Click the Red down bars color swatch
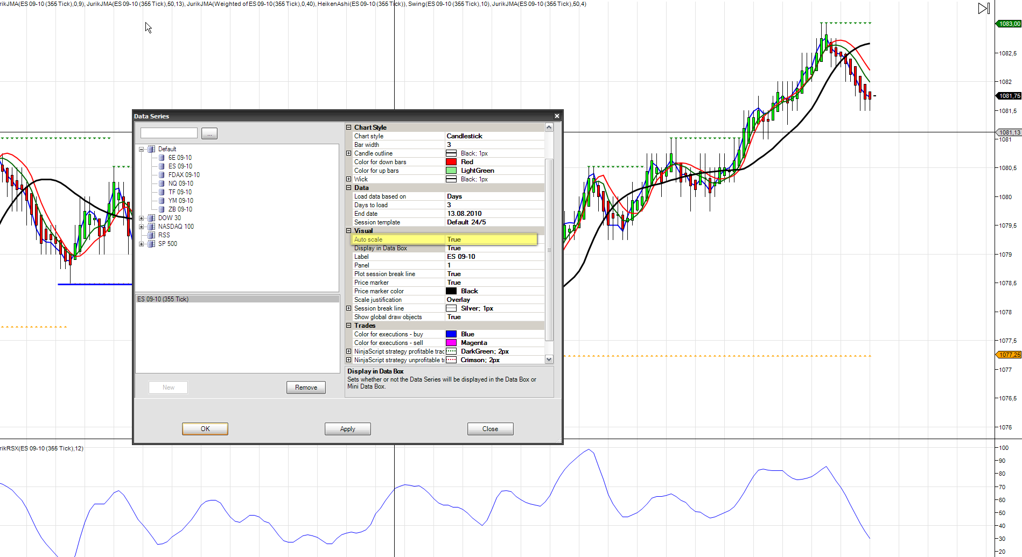Screen dimensions: 1022x557 [451, 162]
